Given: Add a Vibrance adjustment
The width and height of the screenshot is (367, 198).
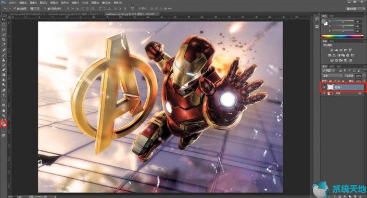Looking at the screenshot, I should click(x=350, y=50).
